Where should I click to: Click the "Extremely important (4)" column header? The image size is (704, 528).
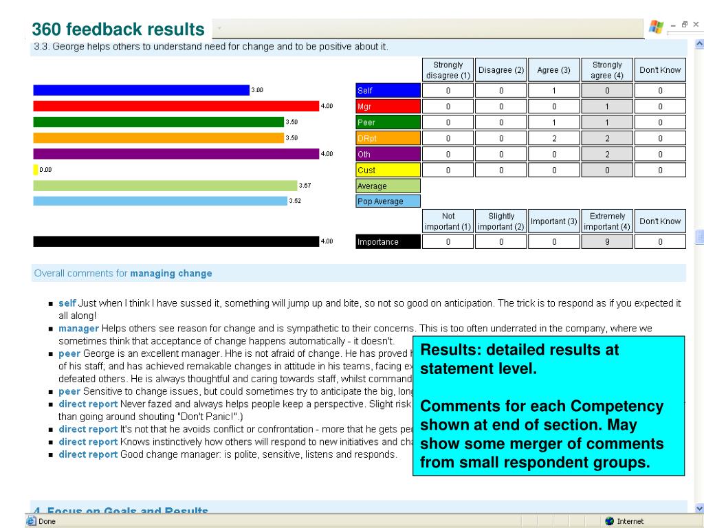coord(607,221)
